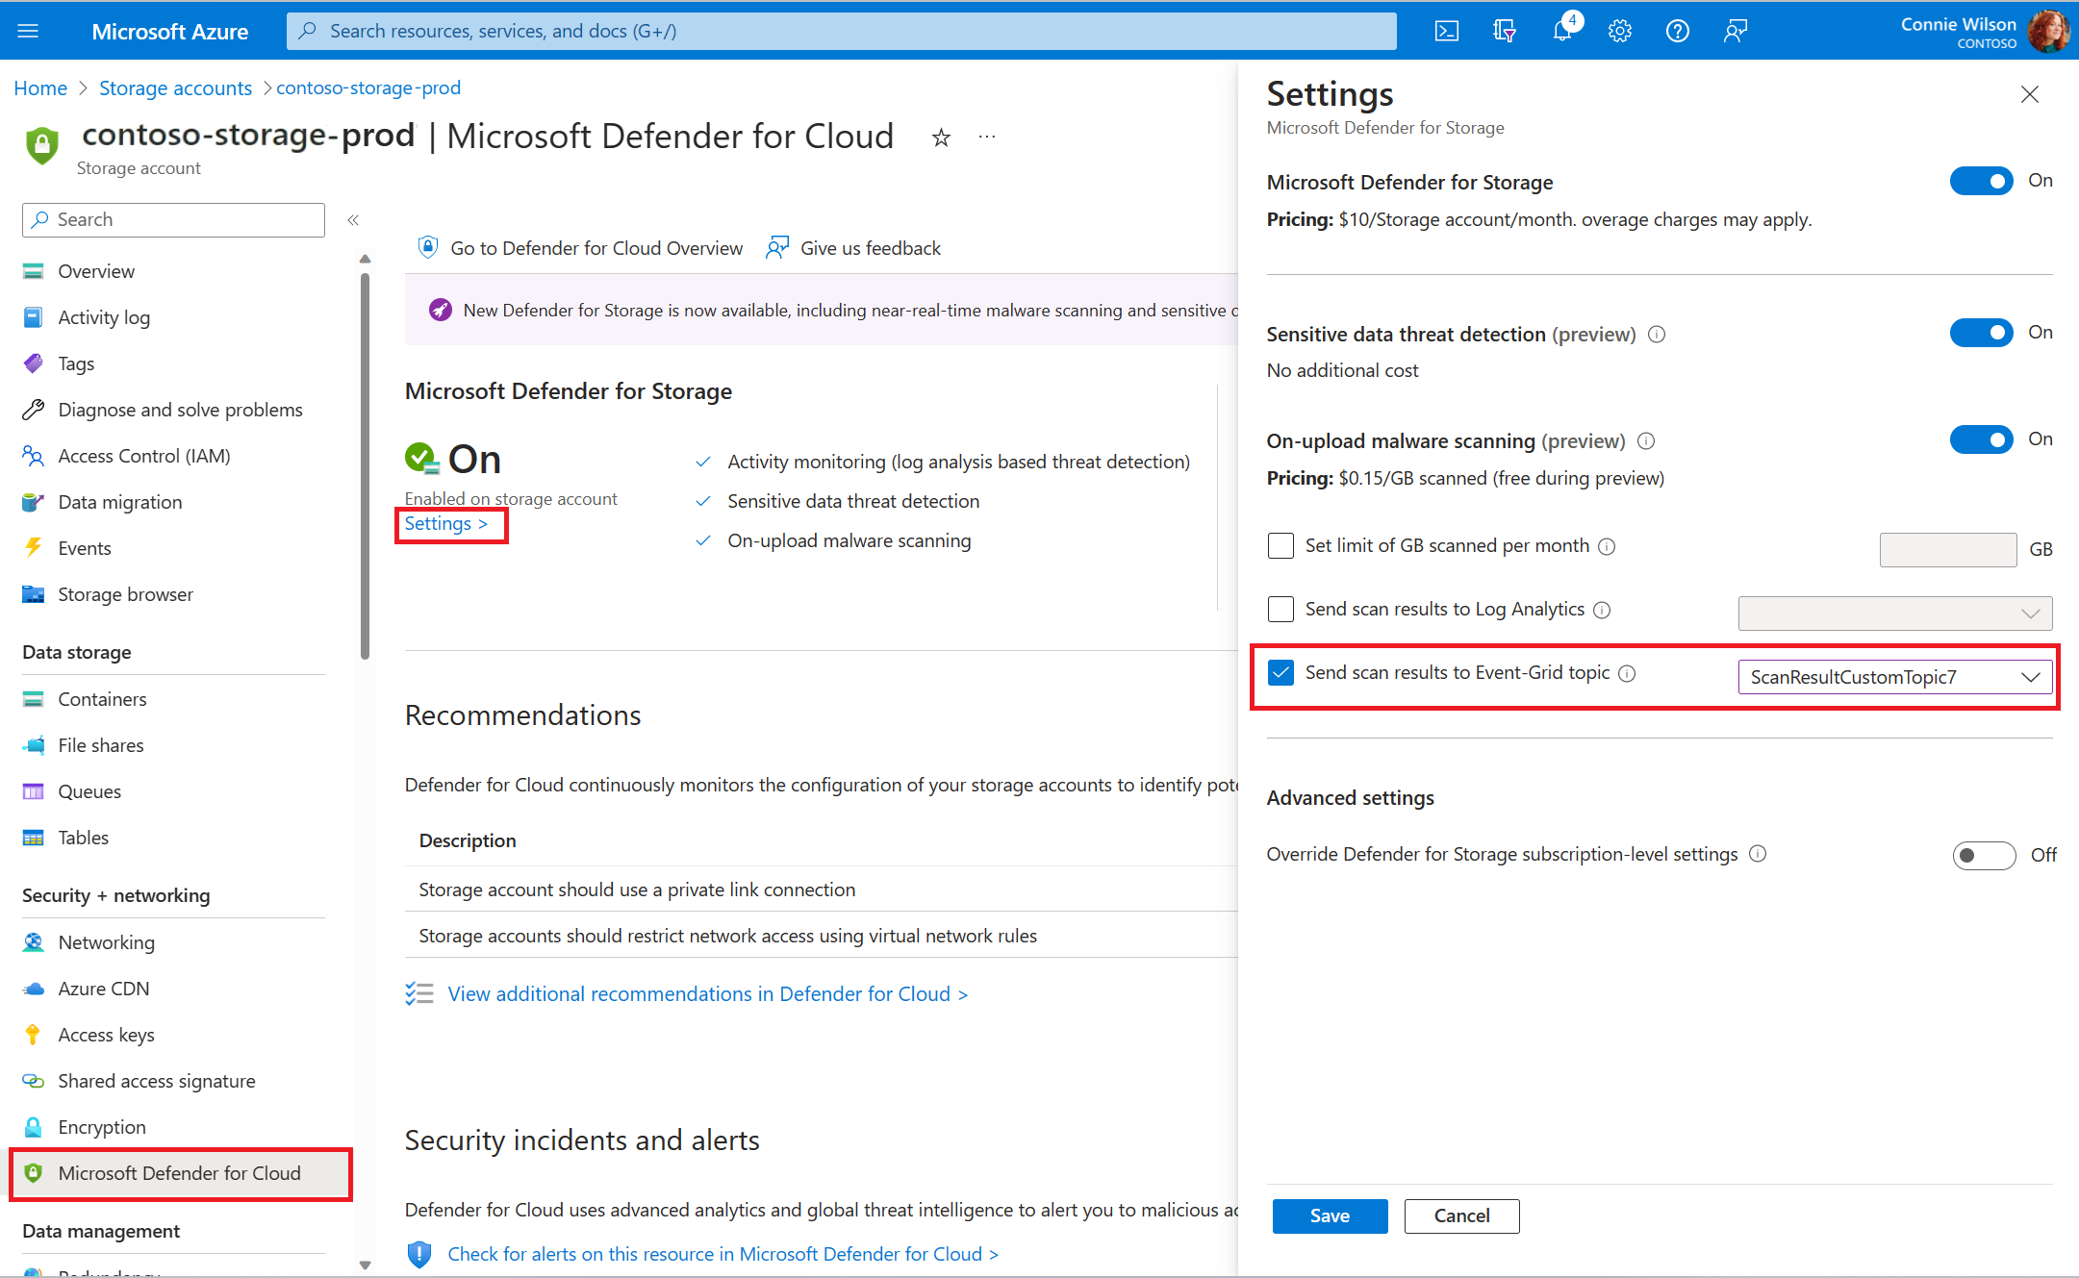Click the Defender shield icon for Overview link
Screen dimensions: 2079x1278
428,247
